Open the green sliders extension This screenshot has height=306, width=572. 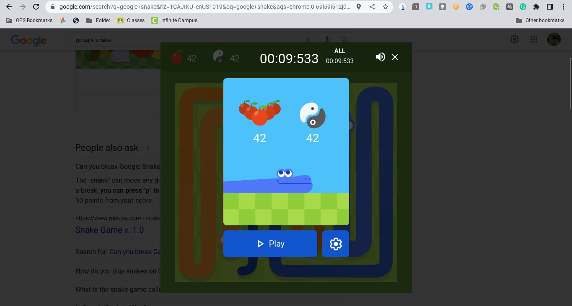[x=496, y=7]
